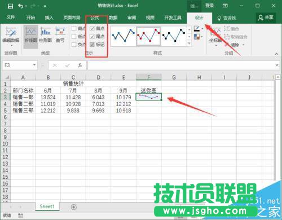Click the Name Box showing F3
282x220 pixels.
[x=17, y=65]
